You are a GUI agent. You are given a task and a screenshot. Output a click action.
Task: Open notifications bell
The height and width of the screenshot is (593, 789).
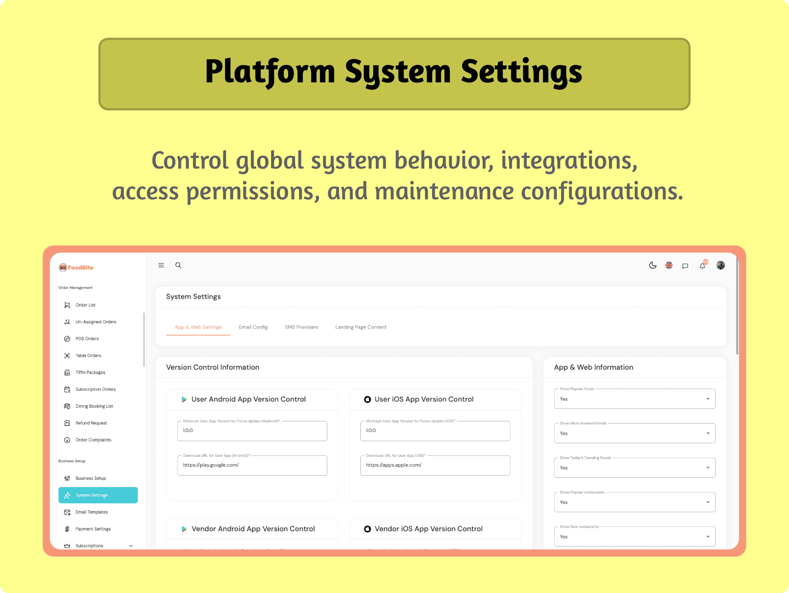703,265
